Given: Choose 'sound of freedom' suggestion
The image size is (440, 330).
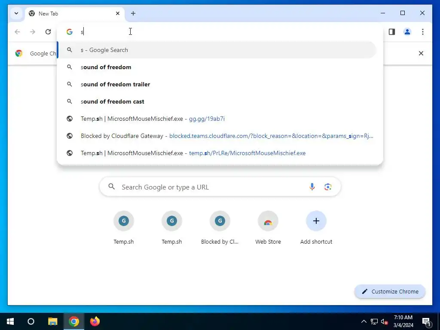Looking at the screenshot, I should coord(217,67).
